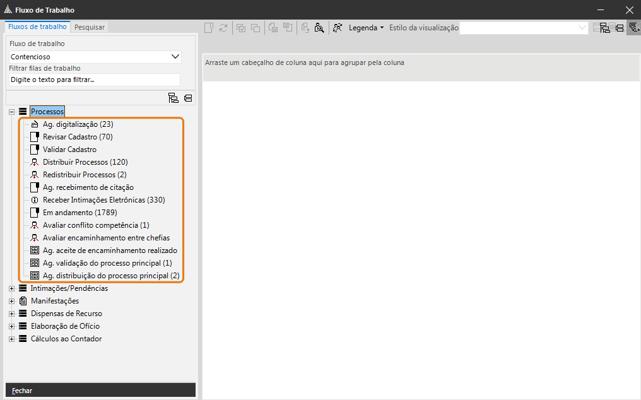Click the expand-all tree icon above Processos

(173, 98)
